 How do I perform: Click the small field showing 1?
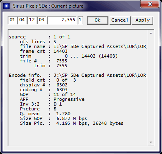tap(80, 20)
